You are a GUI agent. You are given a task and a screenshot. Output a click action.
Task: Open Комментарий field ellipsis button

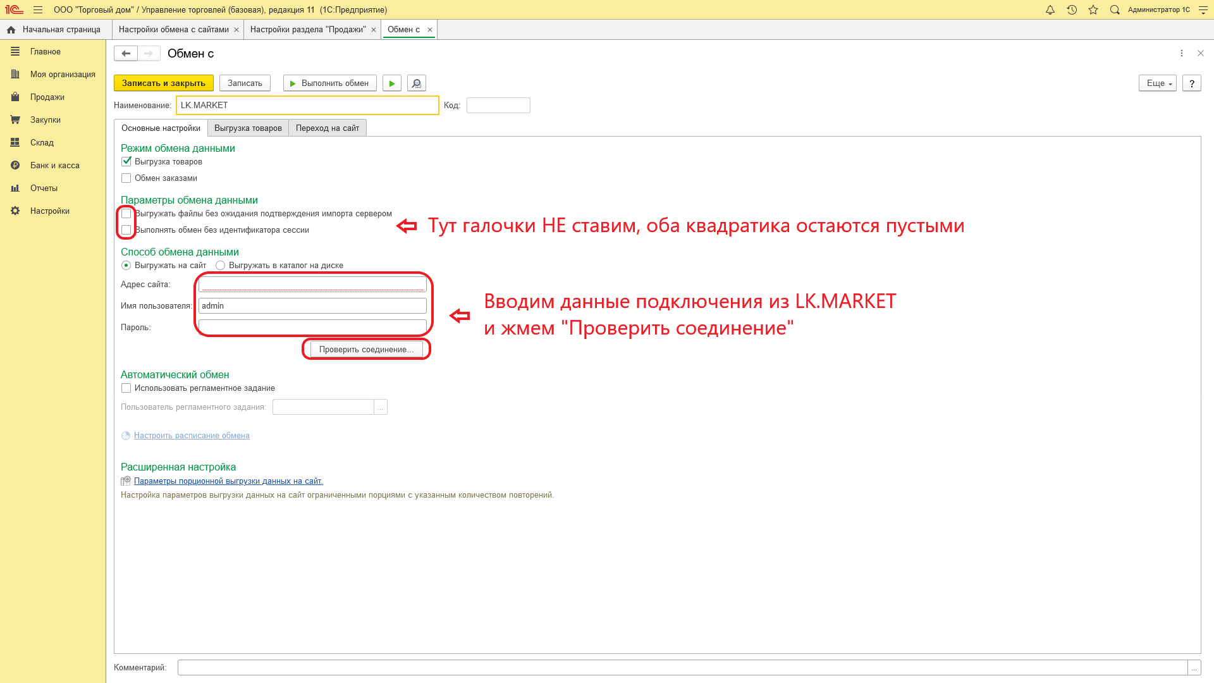tap(1194, 668)
